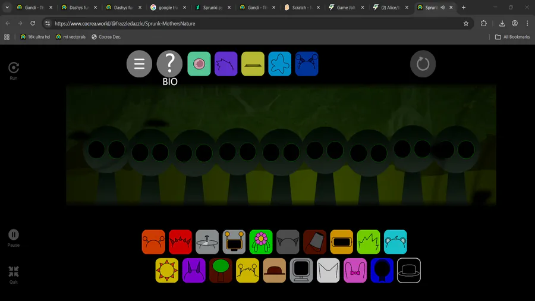Mute the active Sprunki tab audio
The height and width of the screenshot is (301, 535).
pos(442,7)
